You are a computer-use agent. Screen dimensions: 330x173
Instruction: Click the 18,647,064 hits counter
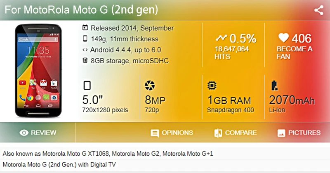(x=231, y=49)
